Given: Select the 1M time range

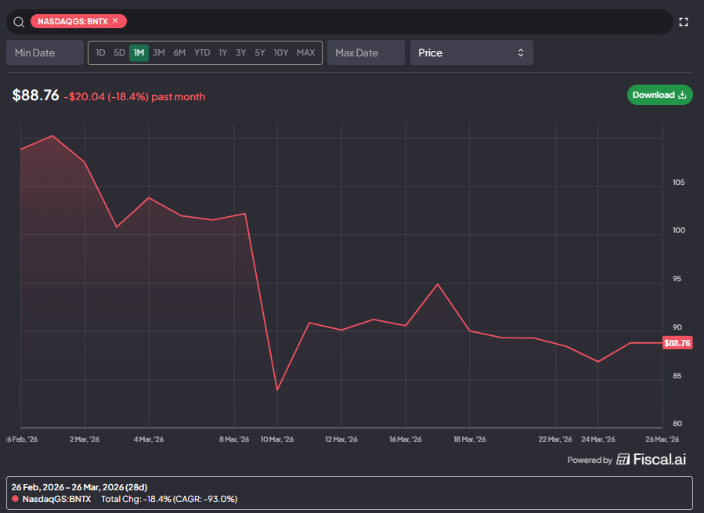Looking at the screenshot, I should [139, 52].
